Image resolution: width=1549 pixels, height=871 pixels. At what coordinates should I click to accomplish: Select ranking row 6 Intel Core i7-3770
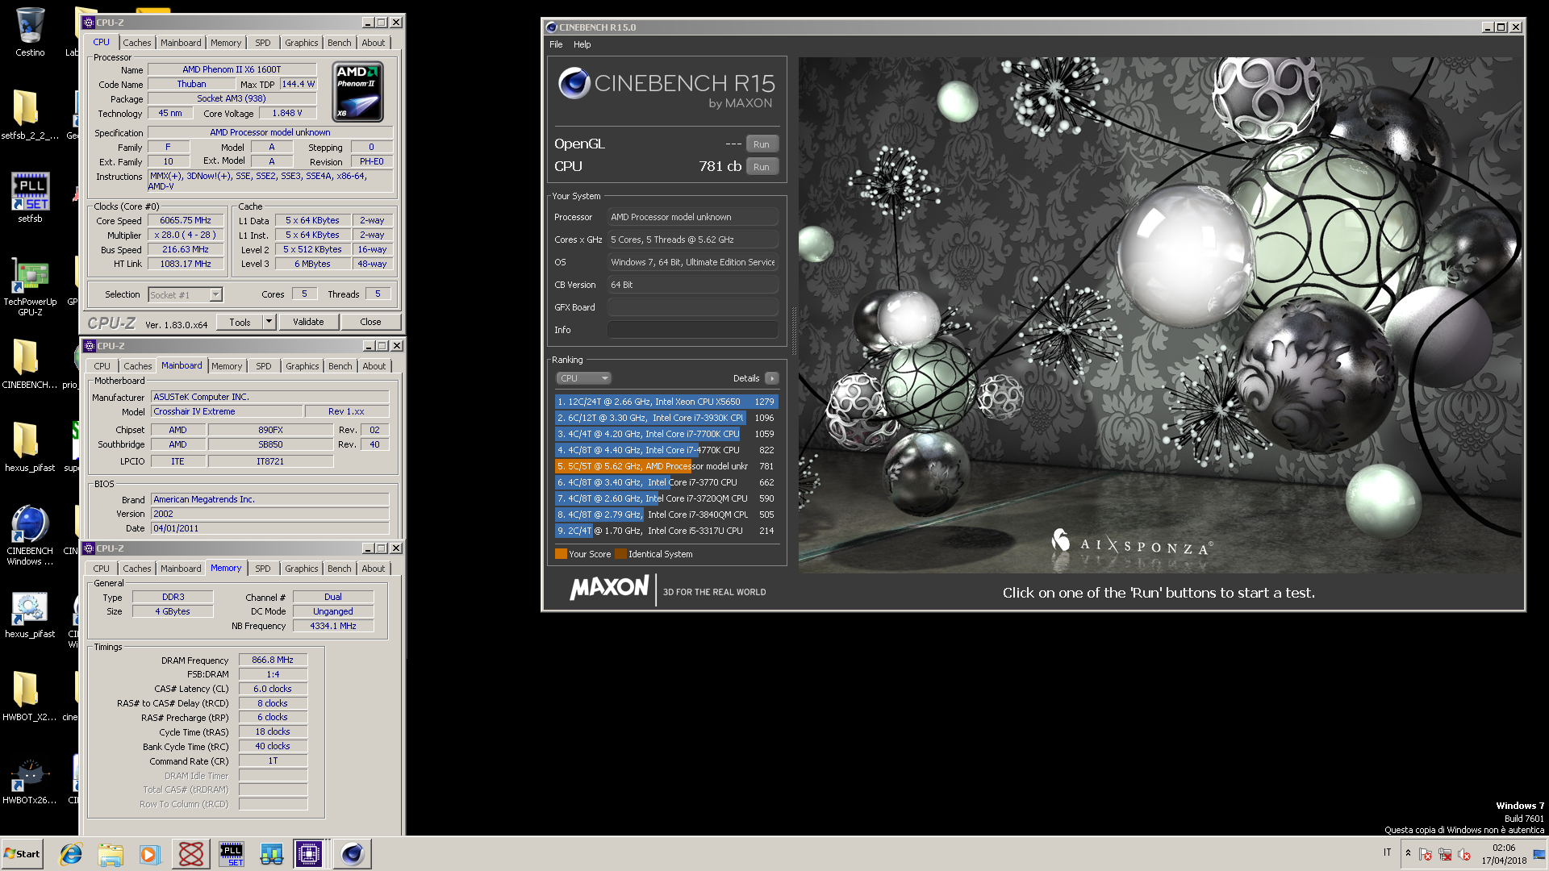(x=666, y=482)
